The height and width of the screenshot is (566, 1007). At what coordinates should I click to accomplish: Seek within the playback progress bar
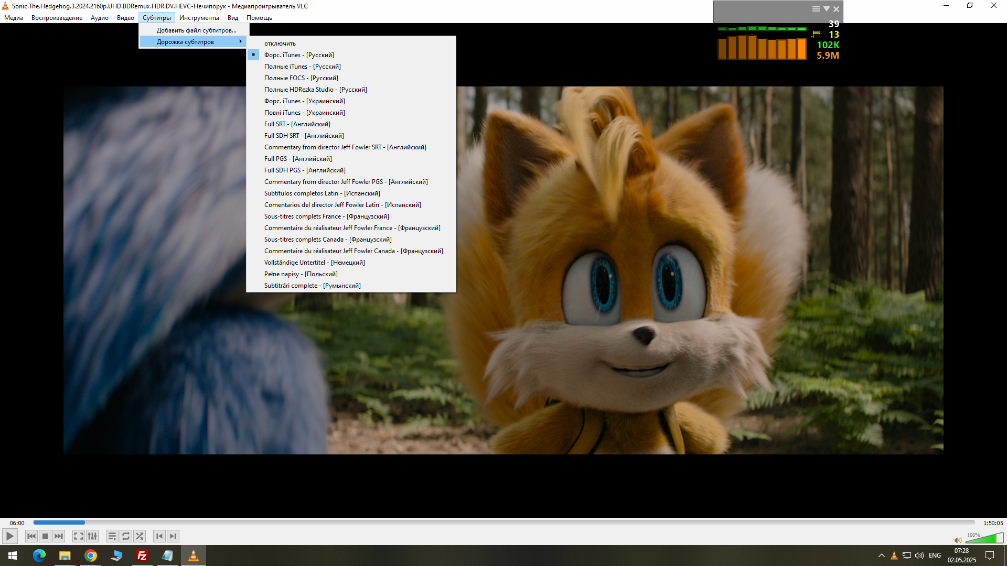pyautogui.click(x=504, y=523)
